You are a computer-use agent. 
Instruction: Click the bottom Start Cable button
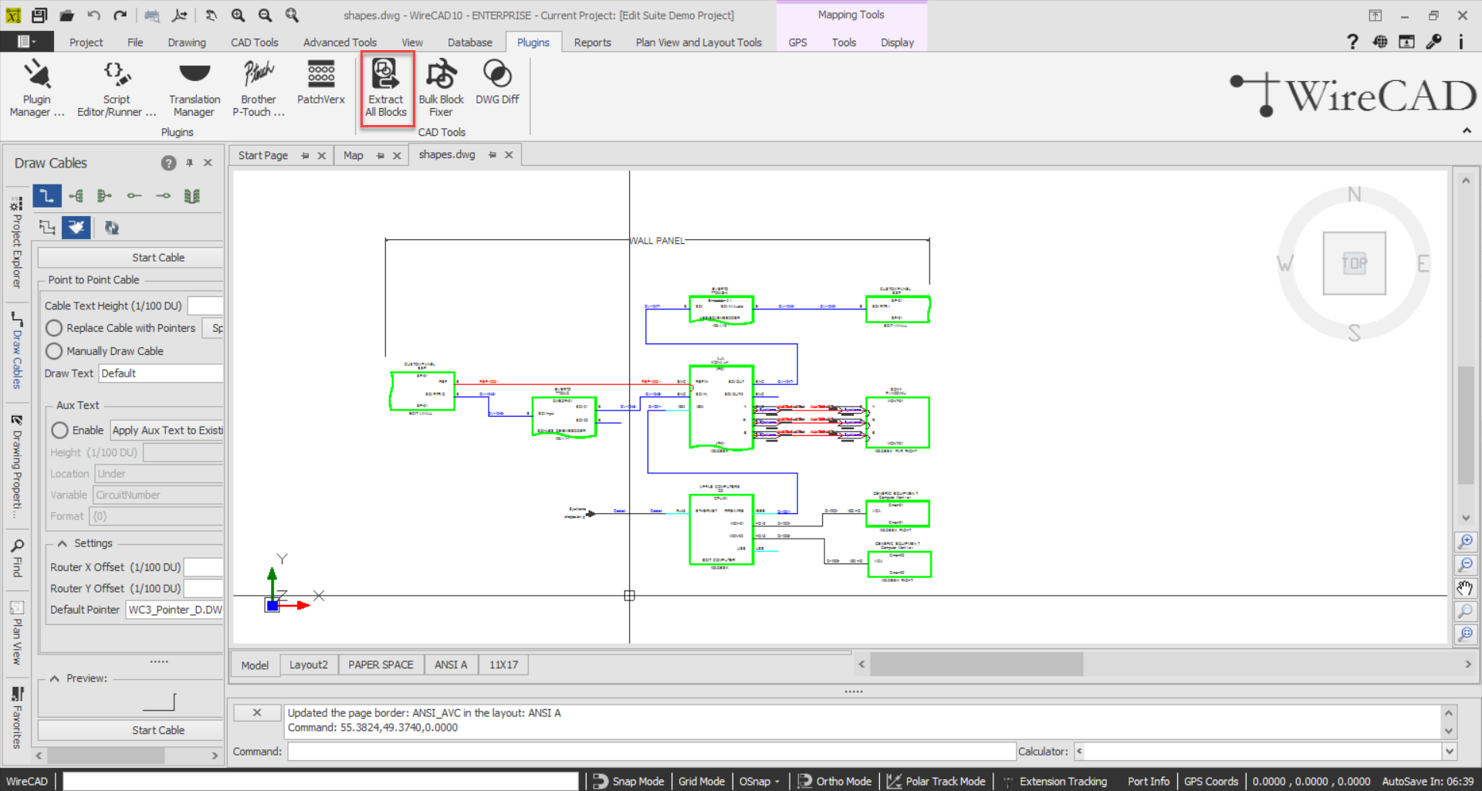click(x=130, y=730)
